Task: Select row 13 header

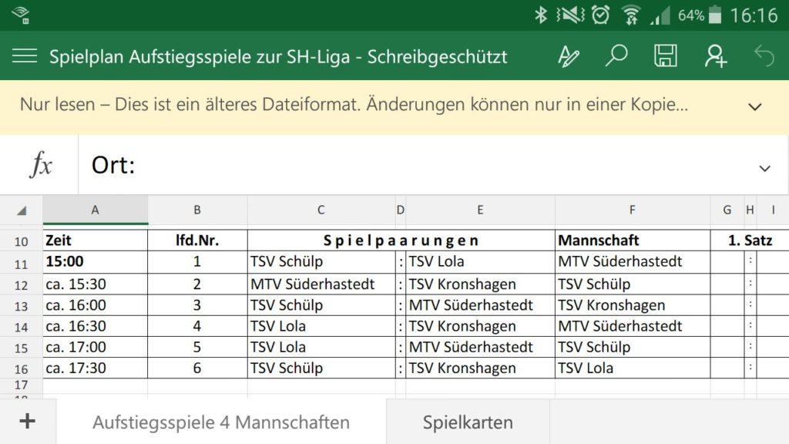Action: click(21, 306)
